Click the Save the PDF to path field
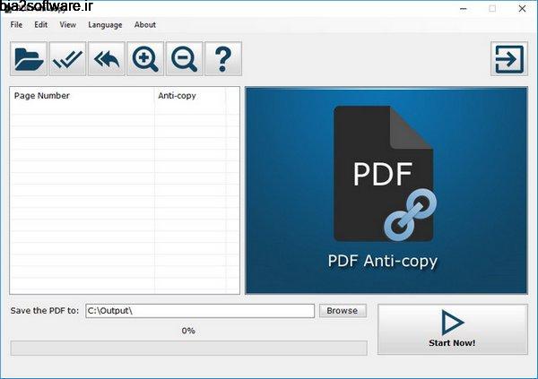The image size is (538, 379). tap(200, 311)
